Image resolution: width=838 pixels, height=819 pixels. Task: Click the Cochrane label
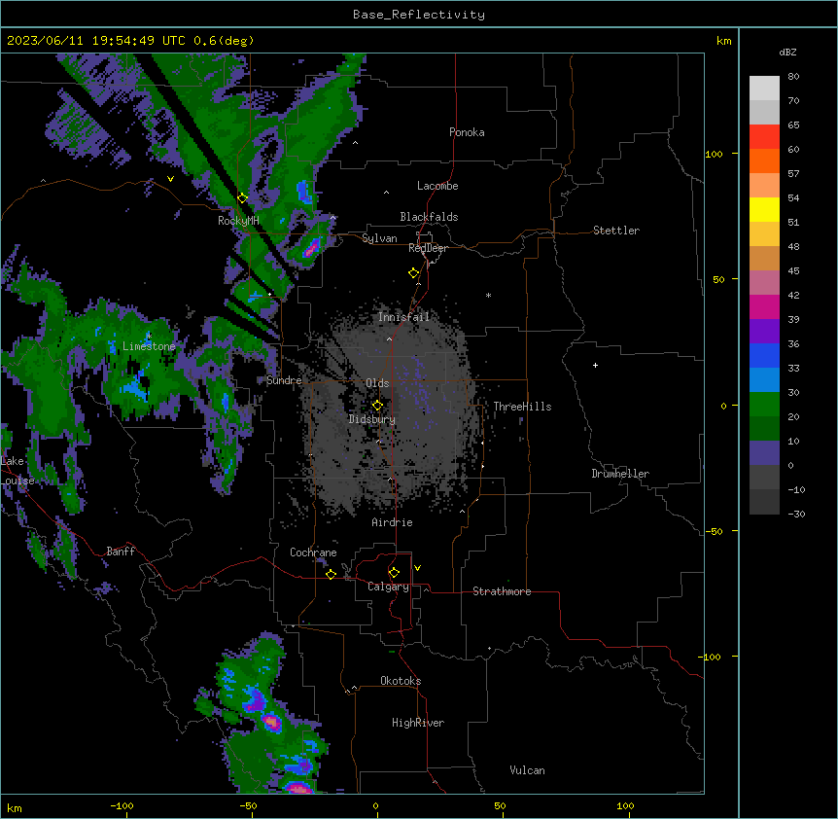(x=313, y=552)
